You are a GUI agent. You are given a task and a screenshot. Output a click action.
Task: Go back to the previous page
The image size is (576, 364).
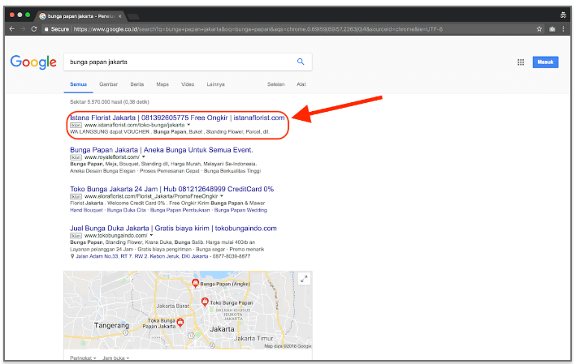11,28
